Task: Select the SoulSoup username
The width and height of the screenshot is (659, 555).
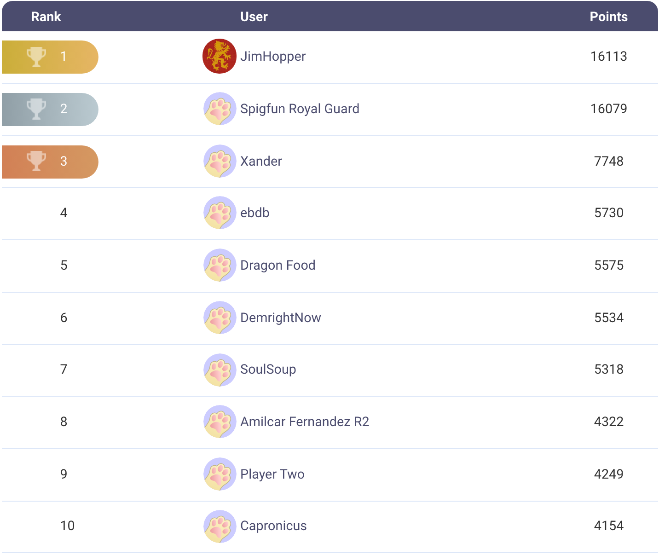Action: (x=268, y=369)
